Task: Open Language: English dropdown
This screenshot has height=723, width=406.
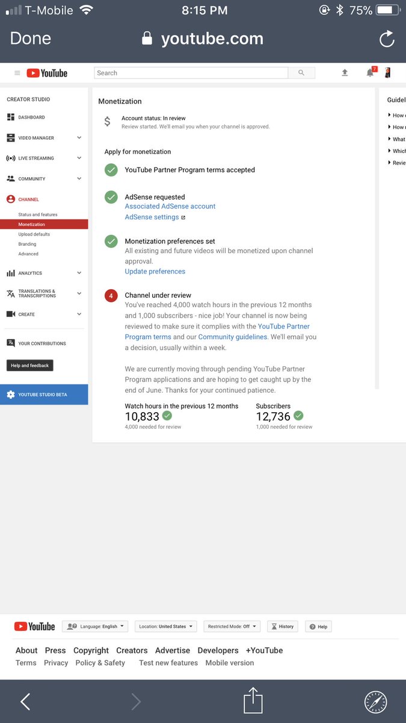Action: point(95,627)
